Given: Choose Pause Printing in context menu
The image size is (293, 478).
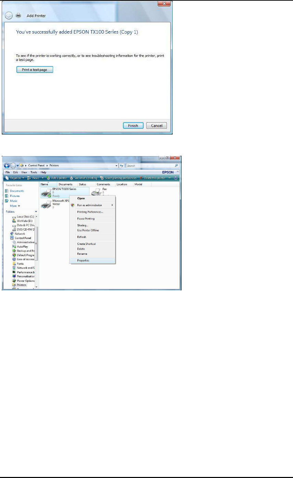Looking at the screenshot, I should 93,218.
